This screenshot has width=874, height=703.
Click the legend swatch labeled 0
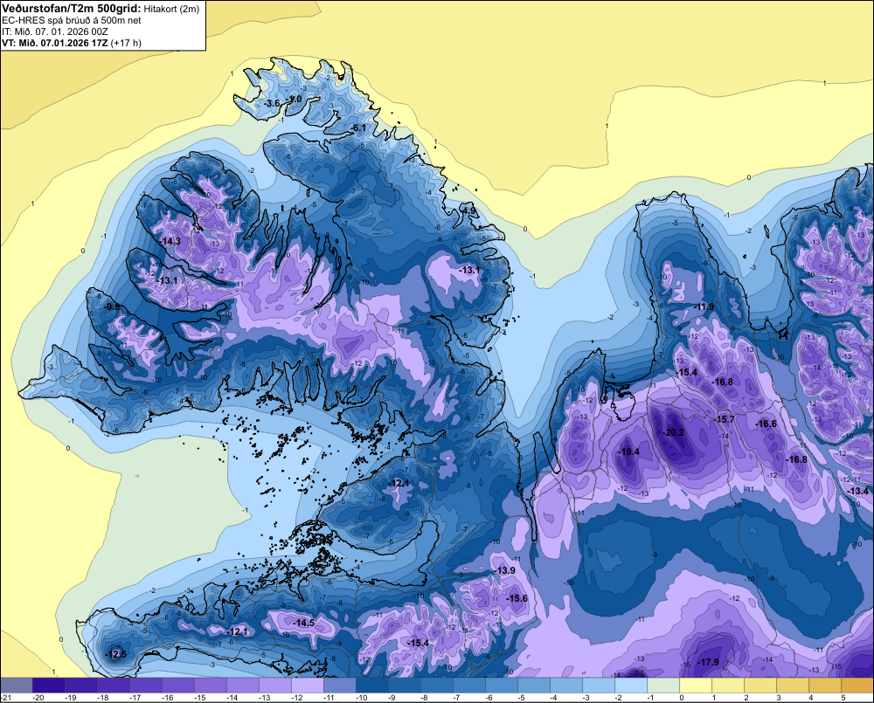[x=695, y=686]
